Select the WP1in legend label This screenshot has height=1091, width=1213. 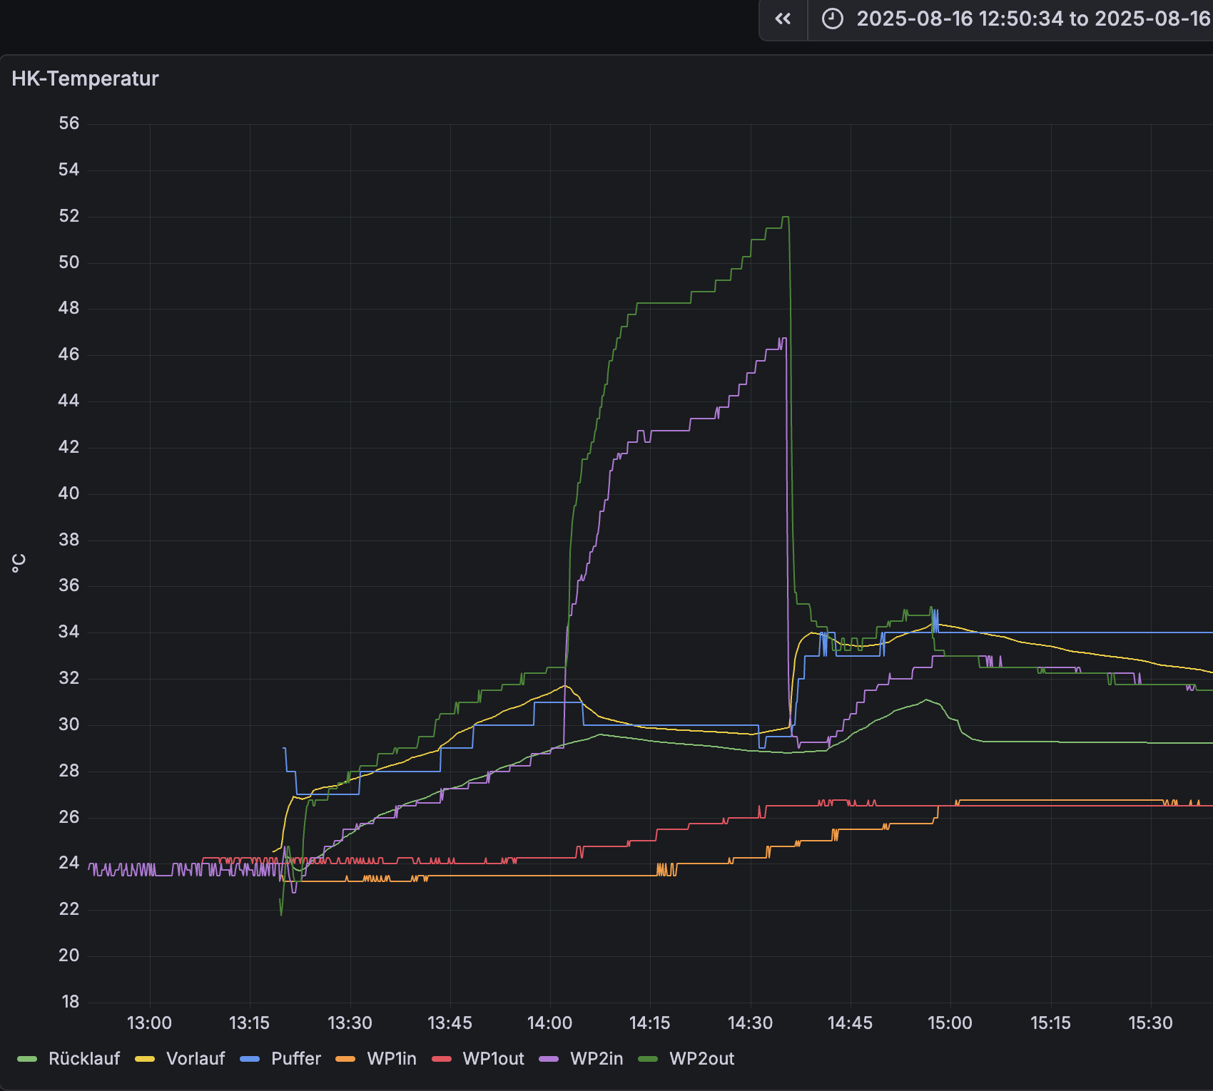pos(391,1059)
